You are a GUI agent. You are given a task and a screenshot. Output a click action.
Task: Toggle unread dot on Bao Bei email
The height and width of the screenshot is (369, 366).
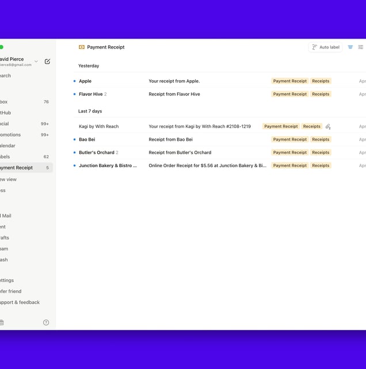tap(75, 140)
